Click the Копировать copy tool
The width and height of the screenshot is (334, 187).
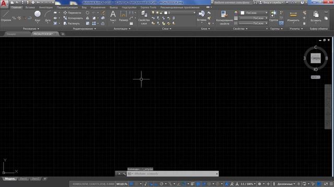coord(73,18)
